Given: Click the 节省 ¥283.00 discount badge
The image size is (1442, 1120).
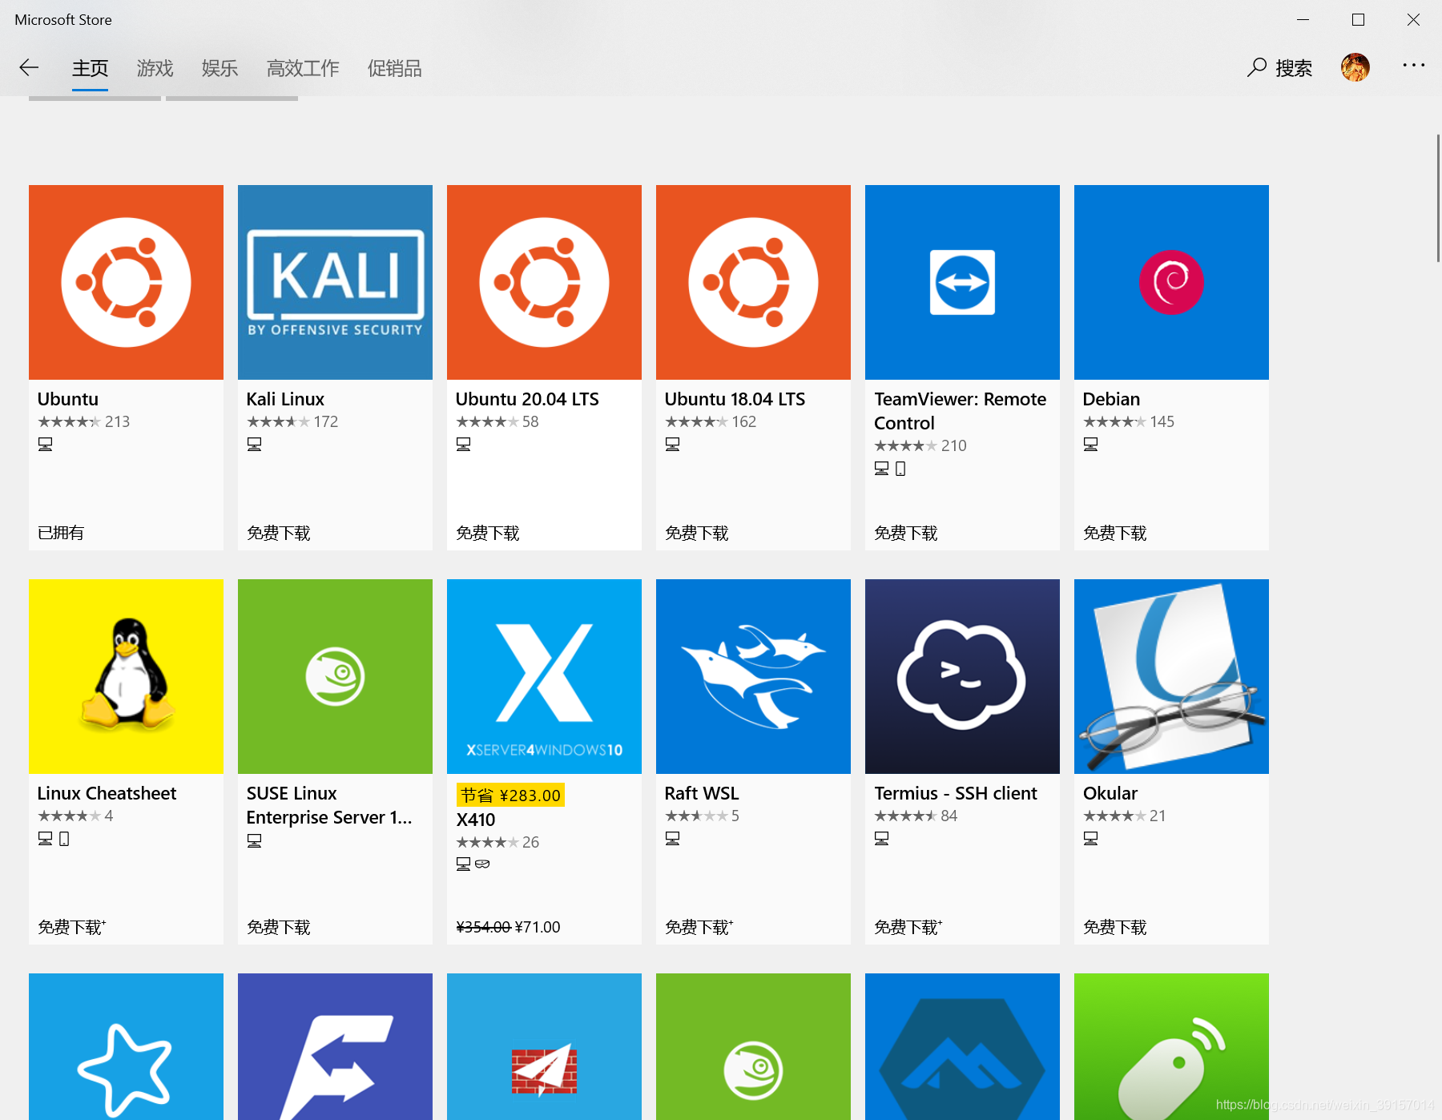Looking at the screenshot, I should point(510,795).
